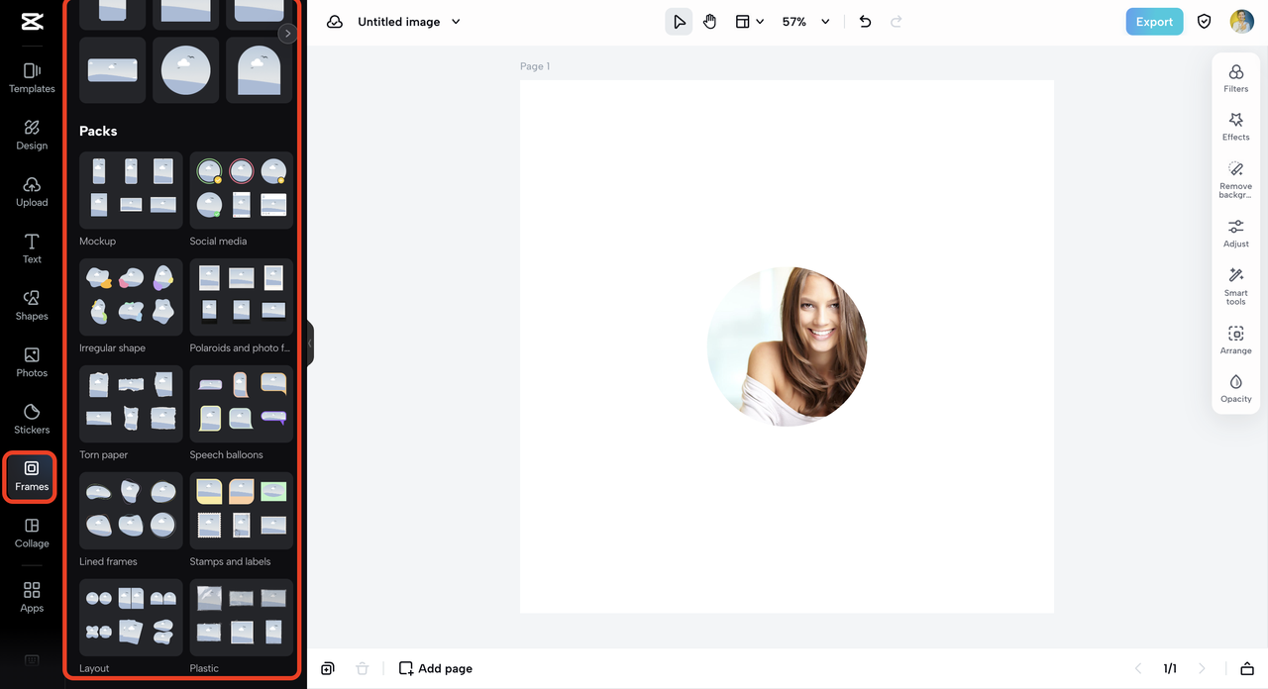Go to the previous page arrow
This screenshot has height=689, width=1268.
point(1138,668)
